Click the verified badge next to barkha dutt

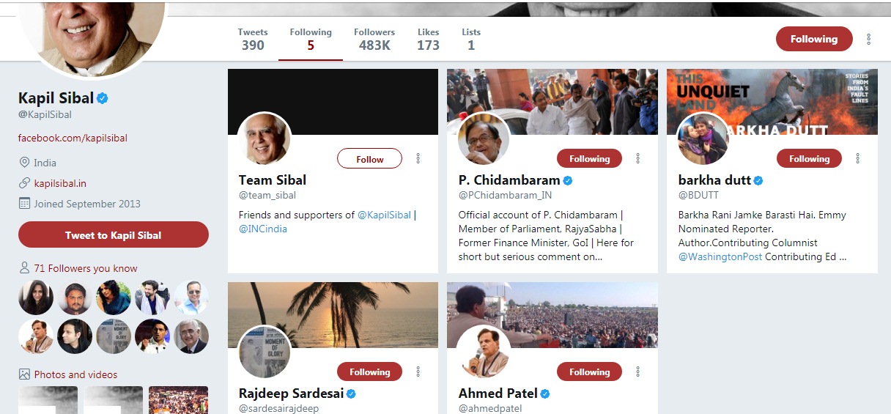point(759,180)
